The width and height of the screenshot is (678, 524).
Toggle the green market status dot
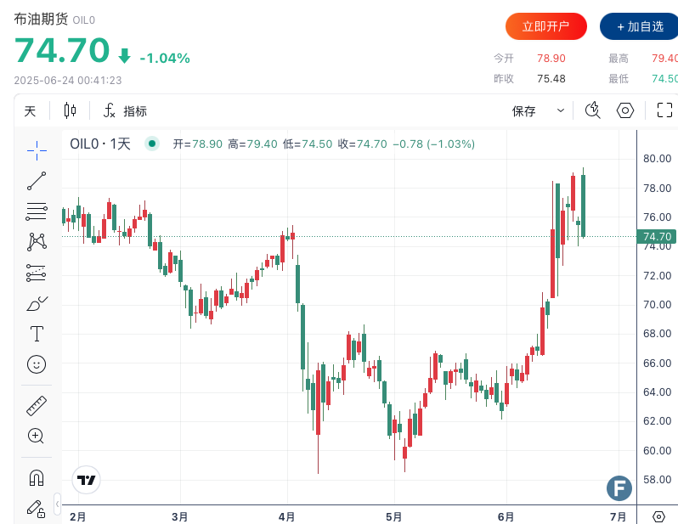152,144
